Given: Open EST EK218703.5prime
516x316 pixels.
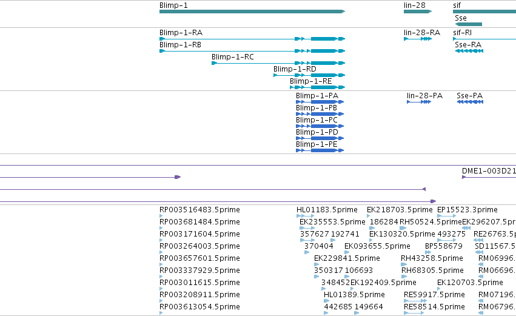Looking at the screenshot, I should (400, 210).
